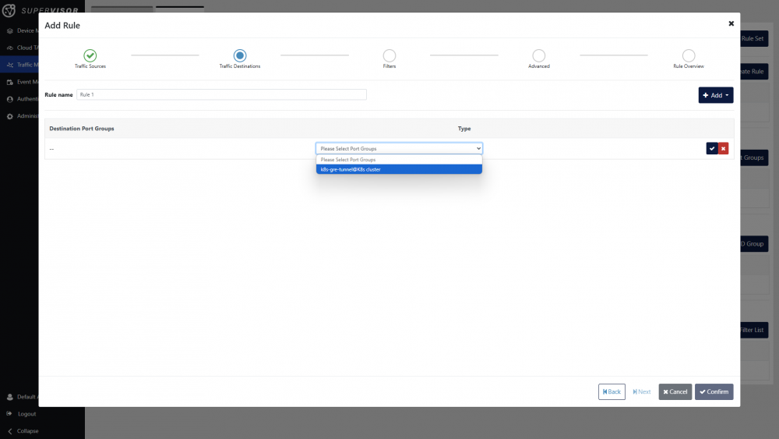Close the Add Rule dialog

pos(731,24)
